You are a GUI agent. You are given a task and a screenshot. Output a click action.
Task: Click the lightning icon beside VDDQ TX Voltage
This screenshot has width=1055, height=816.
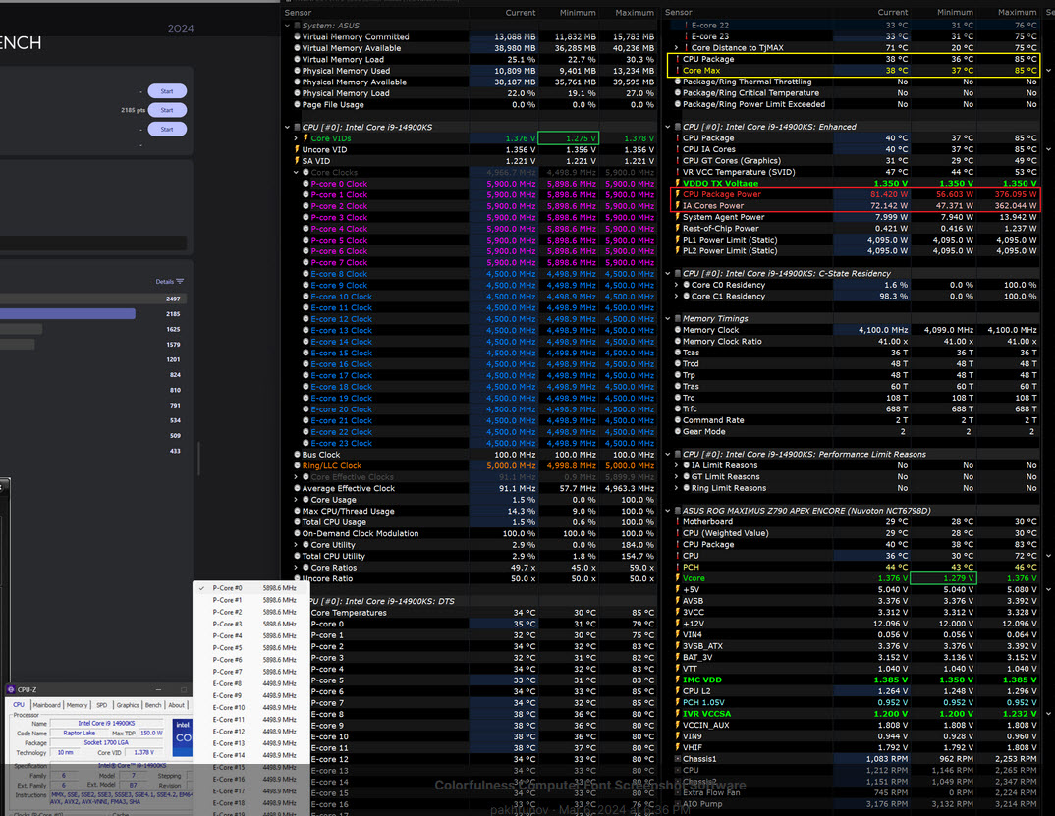[x=678, y=183]
